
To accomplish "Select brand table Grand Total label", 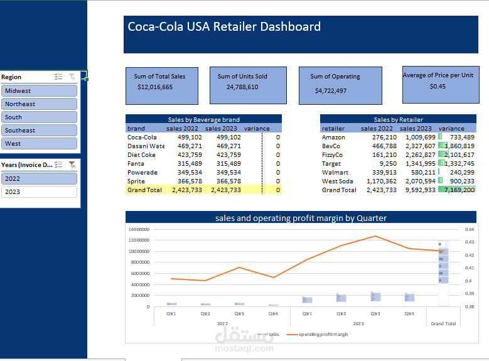I will (x=144, y=190).
